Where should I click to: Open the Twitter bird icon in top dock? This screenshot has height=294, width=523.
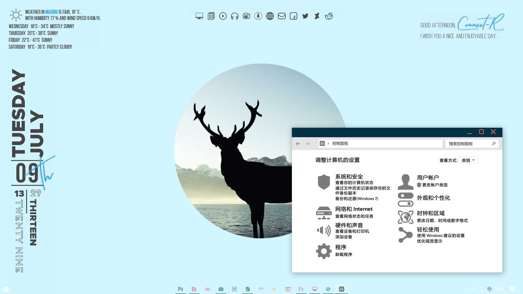point(305,16)
